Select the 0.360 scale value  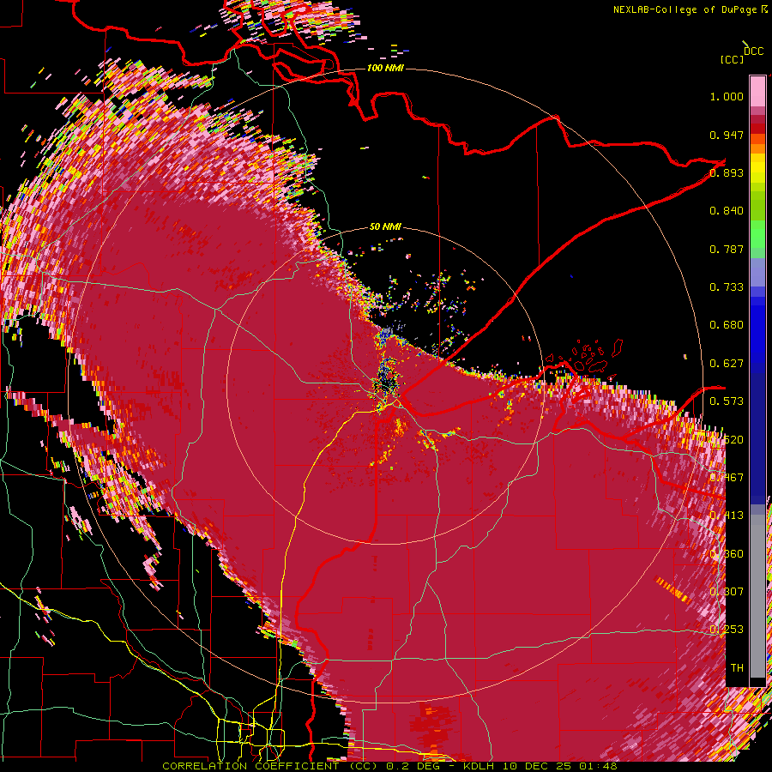coord(727,554)
